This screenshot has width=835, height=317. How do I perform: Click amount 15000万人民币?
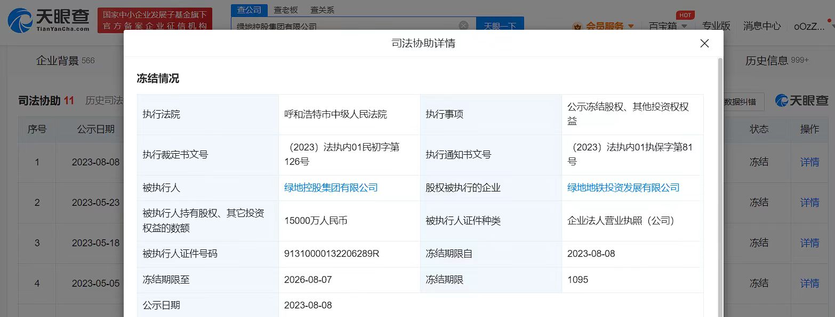(x=316, y=221)
